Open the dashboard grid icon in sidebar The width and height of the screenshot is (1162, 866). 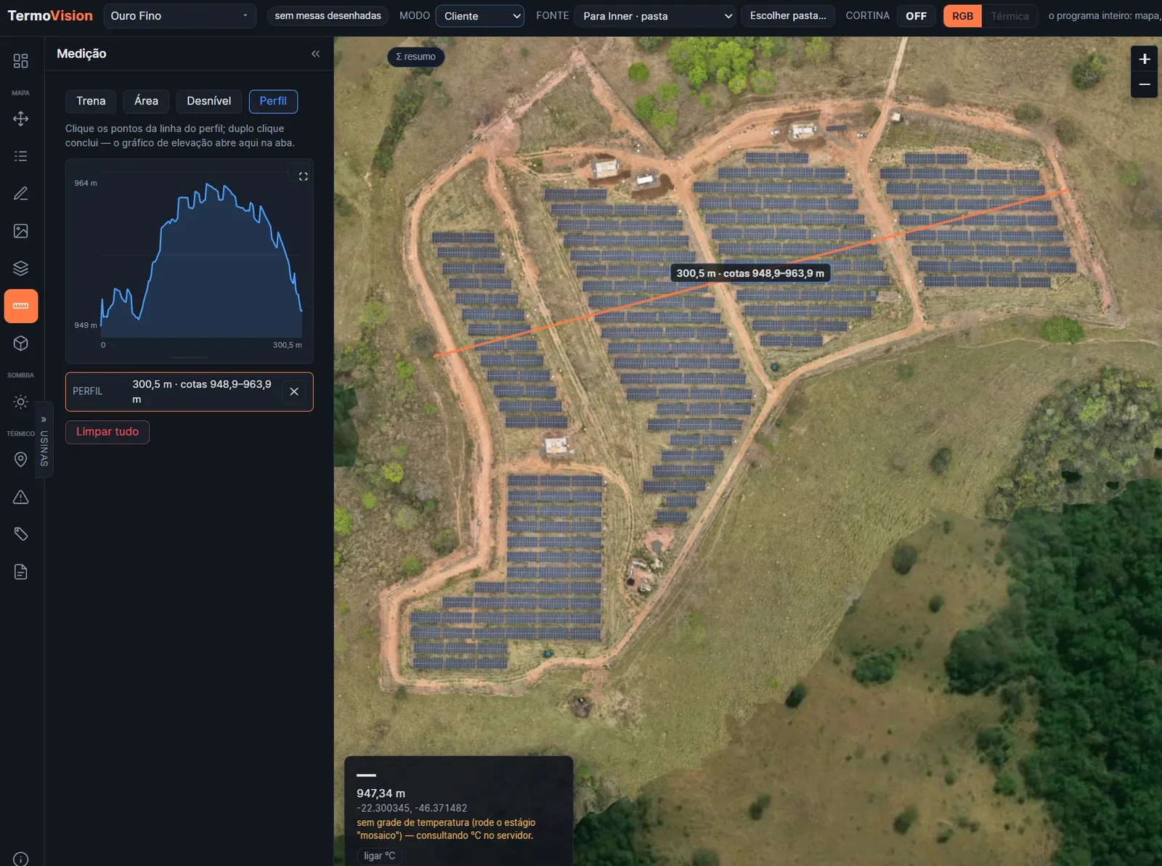tap(20, 61)
